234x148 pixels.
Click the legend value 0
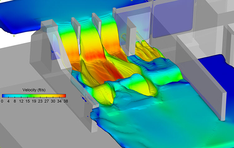click(x=2, y=101)
